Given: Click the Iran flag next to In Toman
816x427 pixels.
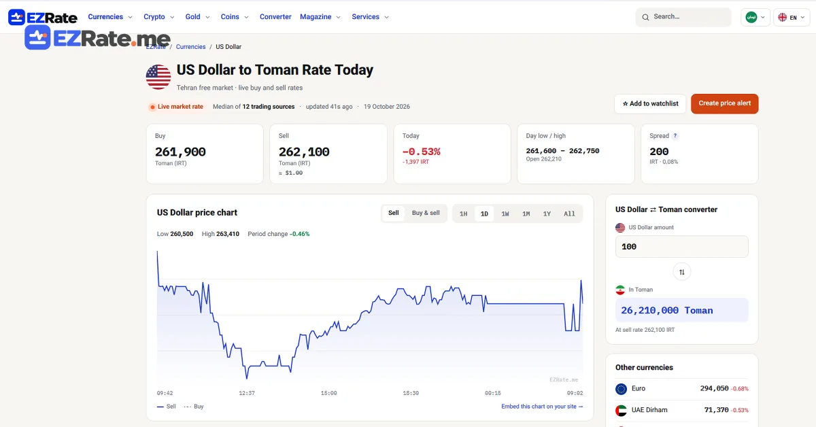Looking at the screenshot, I should [x=620, y=290].
